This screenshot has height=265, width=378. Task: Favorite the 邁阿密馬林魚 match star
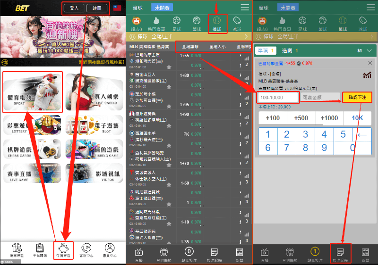coord(169,224)
